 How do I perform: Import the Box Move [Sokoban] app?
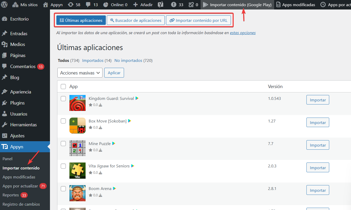pos(317,123)
